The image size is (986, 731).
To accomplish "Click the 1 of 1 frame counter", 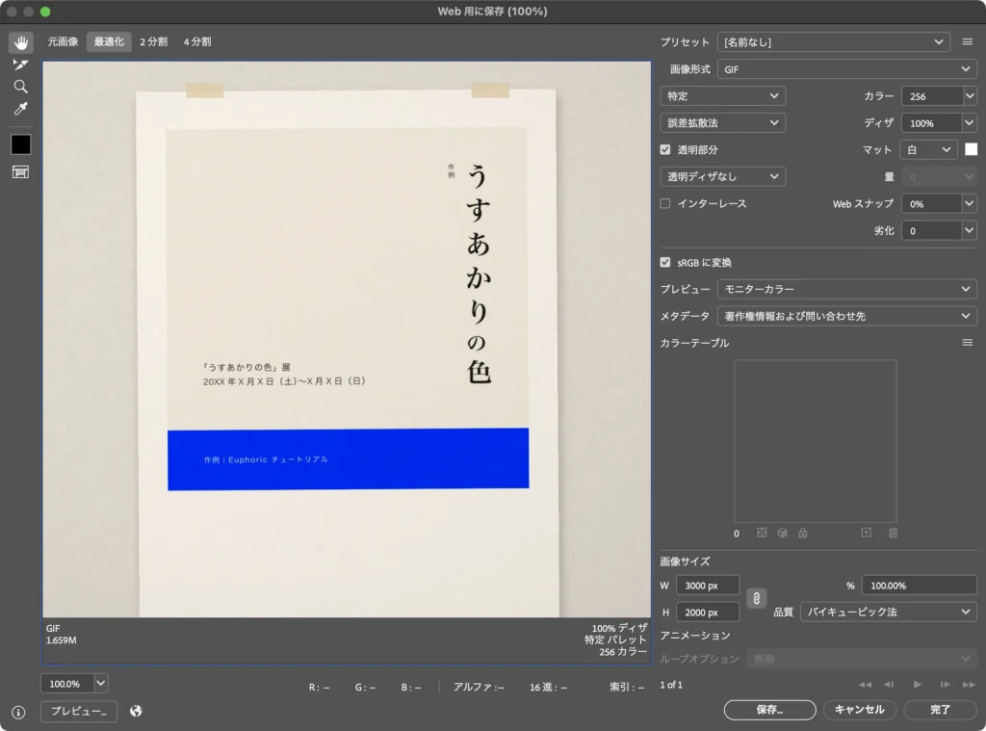I will (671, 685).
